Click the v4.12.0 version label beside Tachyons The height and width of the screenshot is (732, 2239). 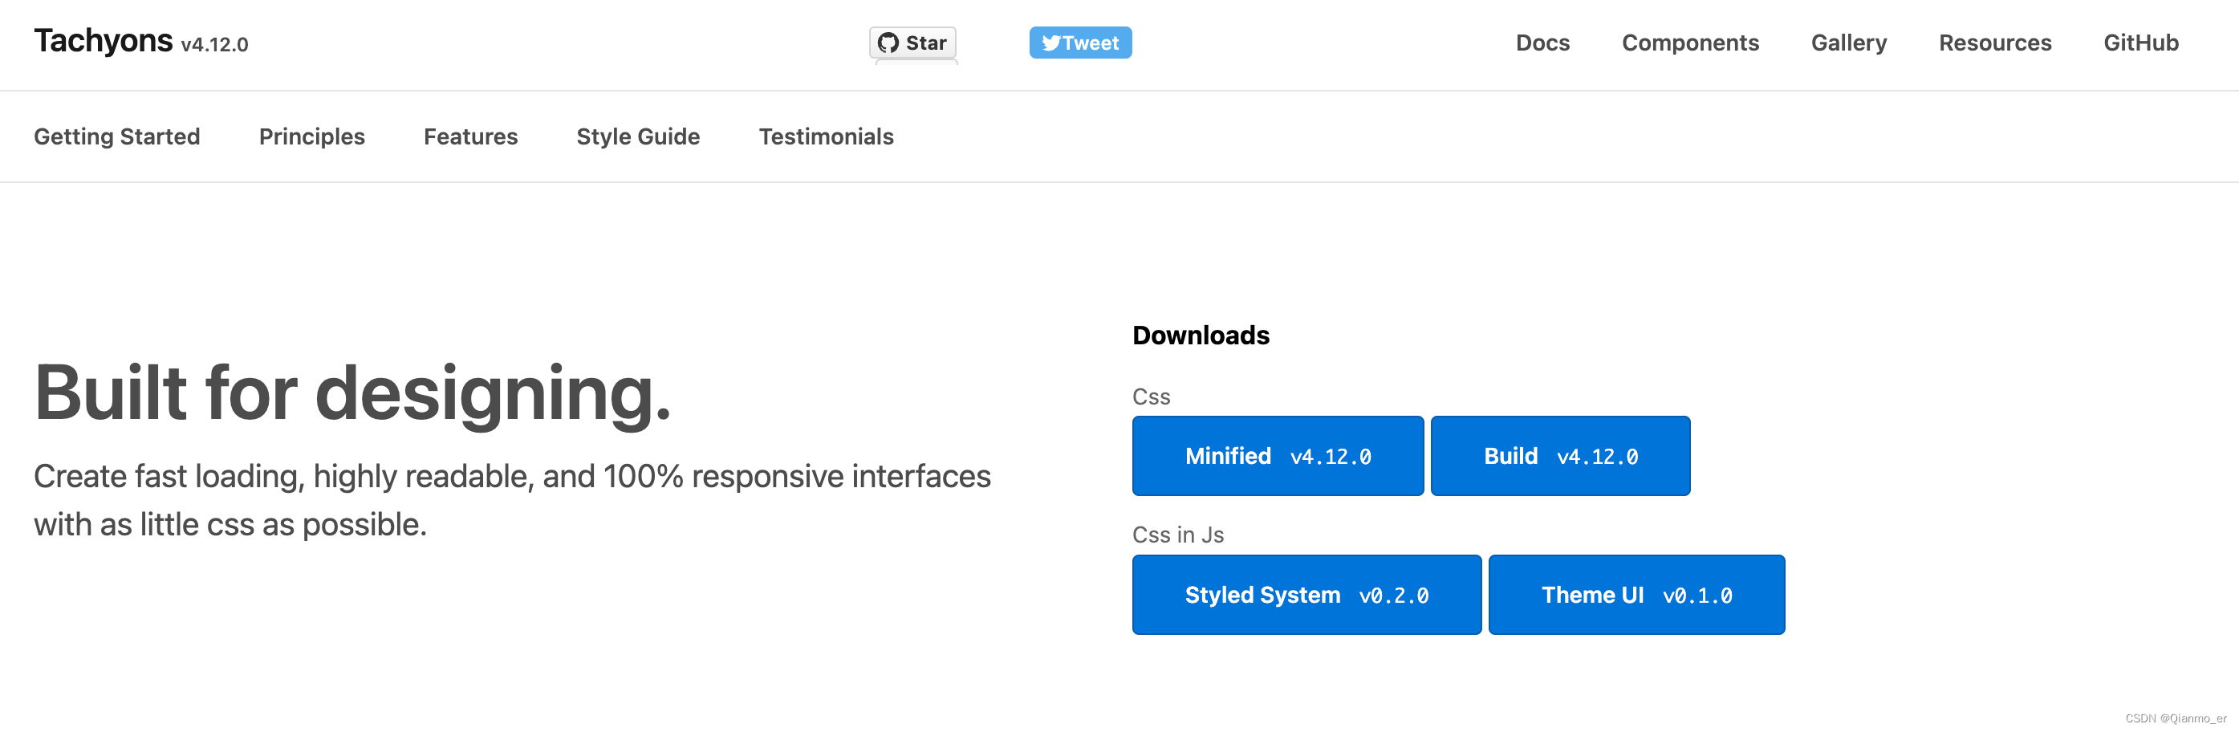click(215, 44)
